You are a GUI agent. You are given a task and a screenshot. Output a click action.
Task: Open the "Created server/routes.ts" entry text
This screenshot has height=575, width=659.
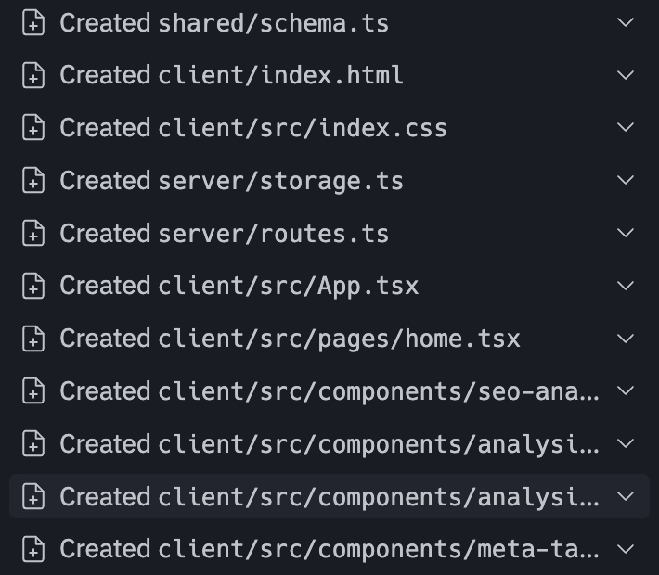[x=224, y=234]
